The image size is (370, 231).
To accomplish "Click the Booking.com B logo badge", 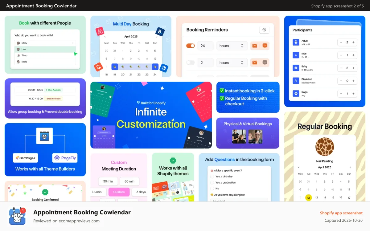I will pos(160,31).
